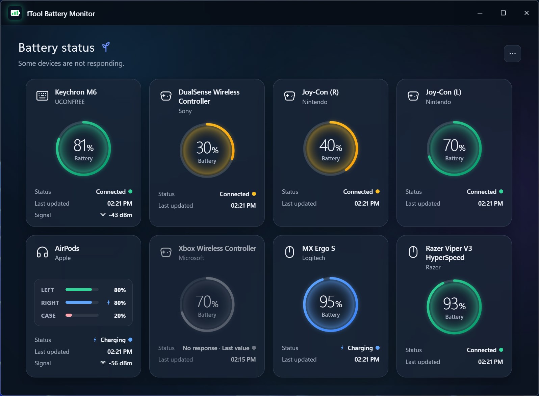Click the Apple manufacturer label
The width and height of the screenshot is (539, 396).
63,258
